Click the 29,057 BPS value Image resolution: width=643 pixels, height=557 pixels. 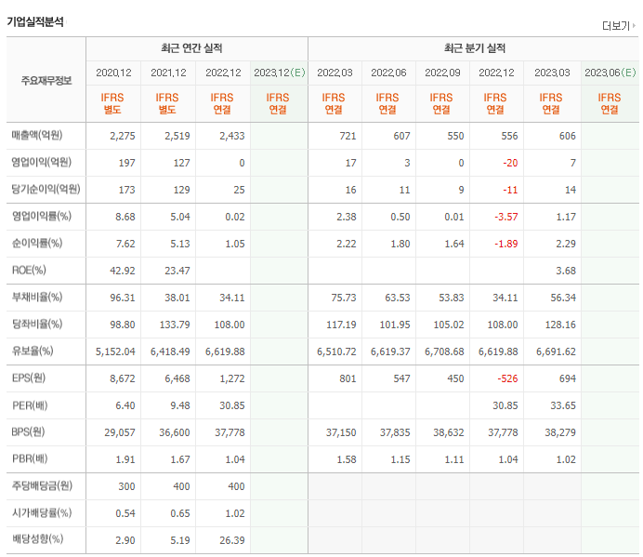pyautogui.click(x=119, y=432)
